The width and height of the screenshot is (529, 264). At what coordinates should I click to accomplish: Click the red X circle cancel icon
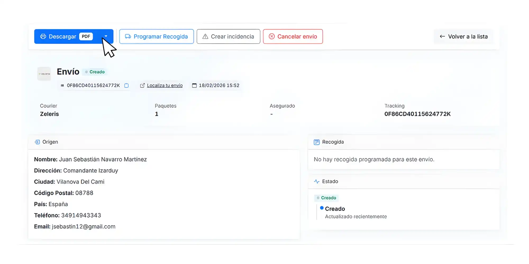coord(272,36)
